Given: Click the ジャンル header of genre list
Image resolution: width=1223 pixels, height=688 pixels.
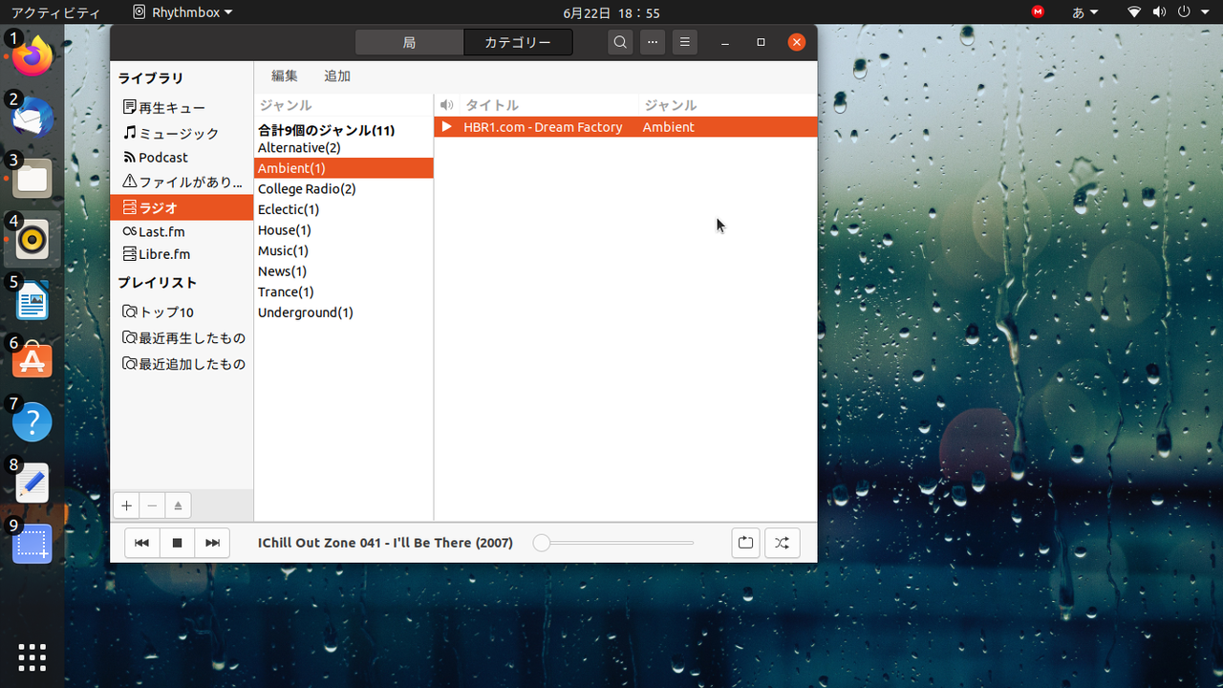Looking at the screenshot, I should pos(344,105).
